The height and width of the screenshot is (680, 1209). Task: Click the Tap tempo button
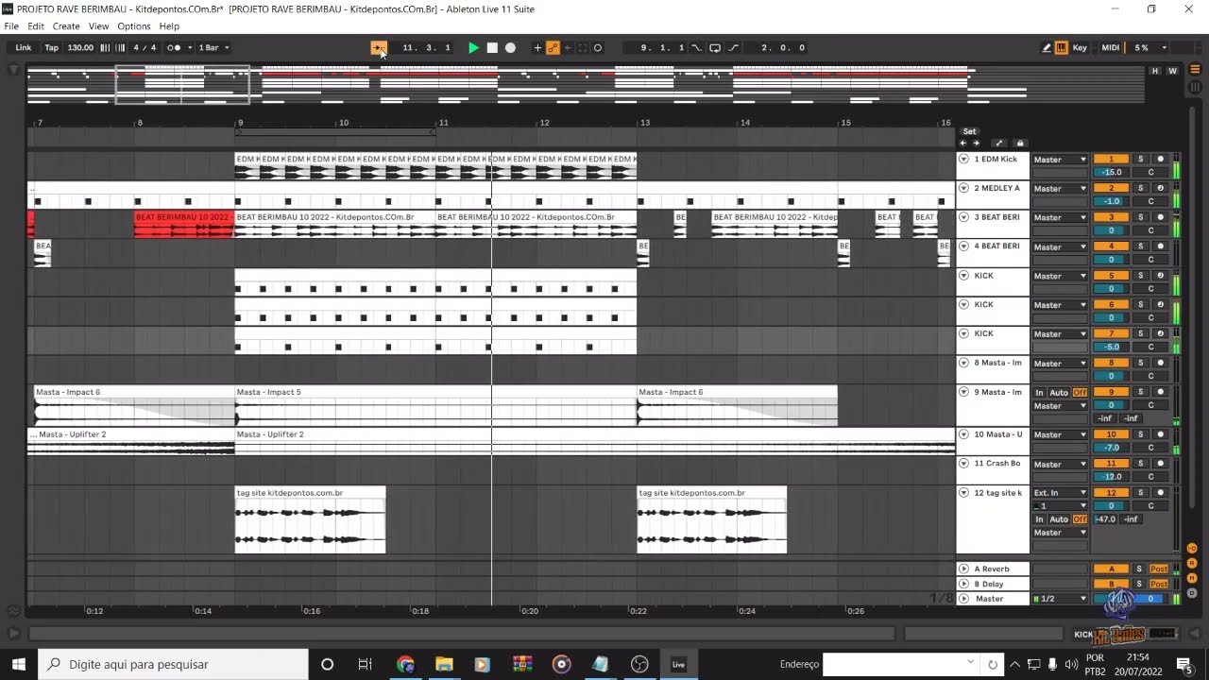point(52,47)
